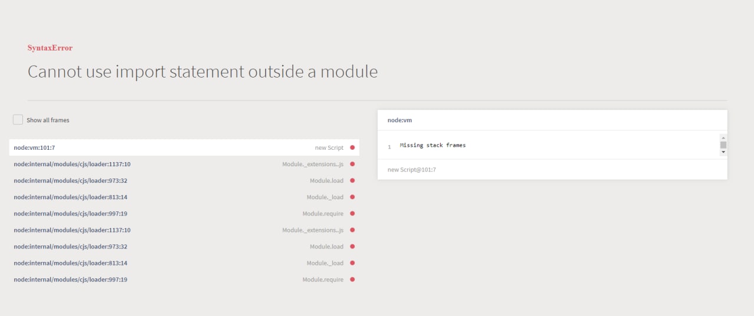Pick the first cjs/loader:997:19 Module.require frame
The width and height of the screenshot is (754, 316).
[x=184, y=213]
